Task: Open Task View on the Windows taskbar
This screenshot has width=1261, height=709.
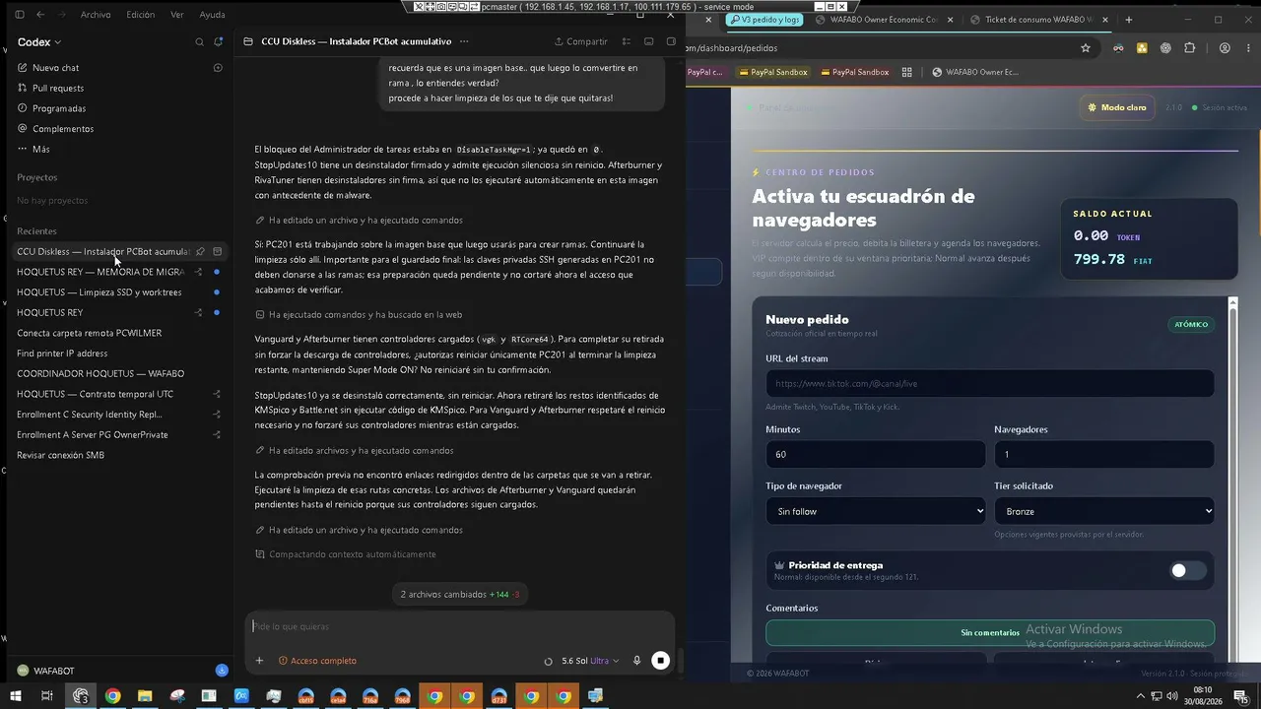Action: click(x=46, y=696)
